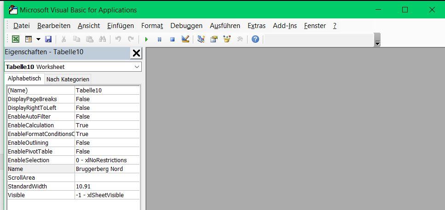Image resolution: width=445 pixels, height=210 pixels.
Task: Click the 0 - xlNoRestrictions value
Action: click(107, 160)
